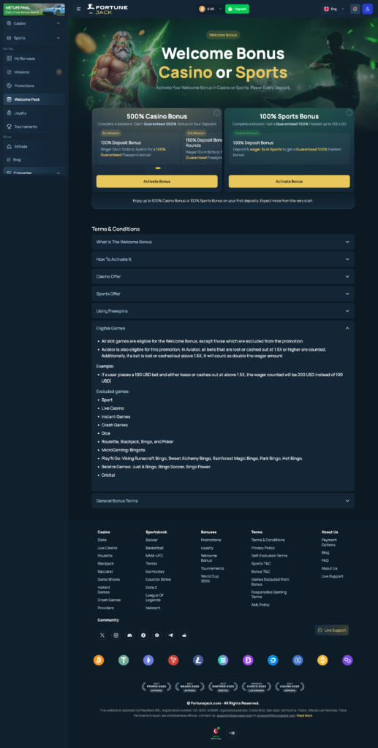Click the green Deposit button
Screen dimensions: 378x748
coord(237,9)
